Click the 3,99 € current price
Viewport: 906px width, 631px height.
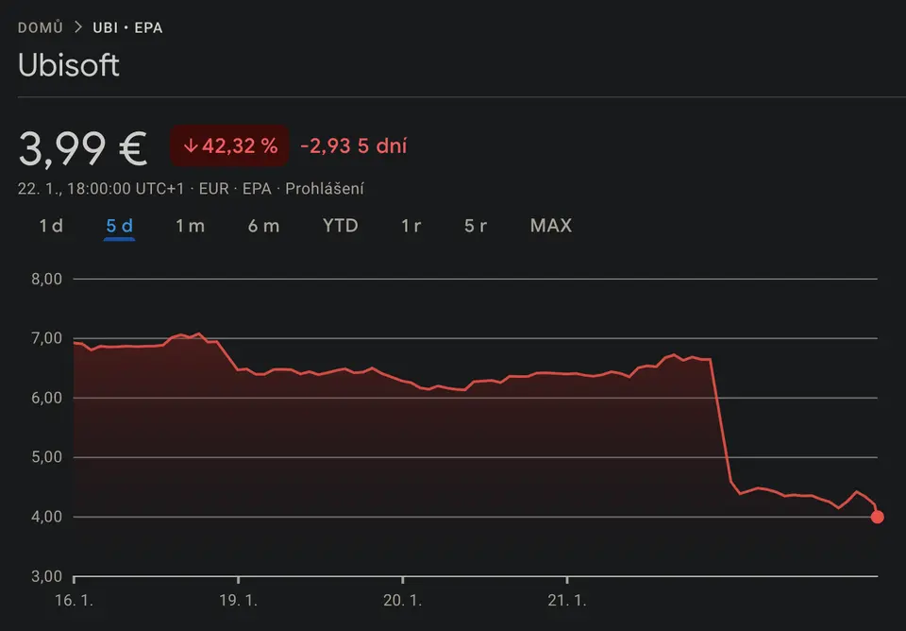[83, 147]
